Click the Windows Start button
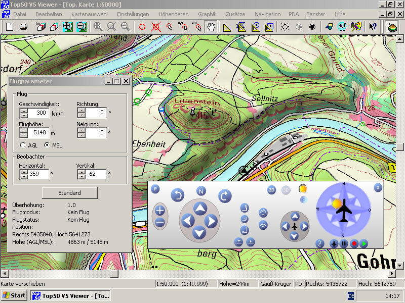Viewport: 405px width, 303px height. coord(14,295)
